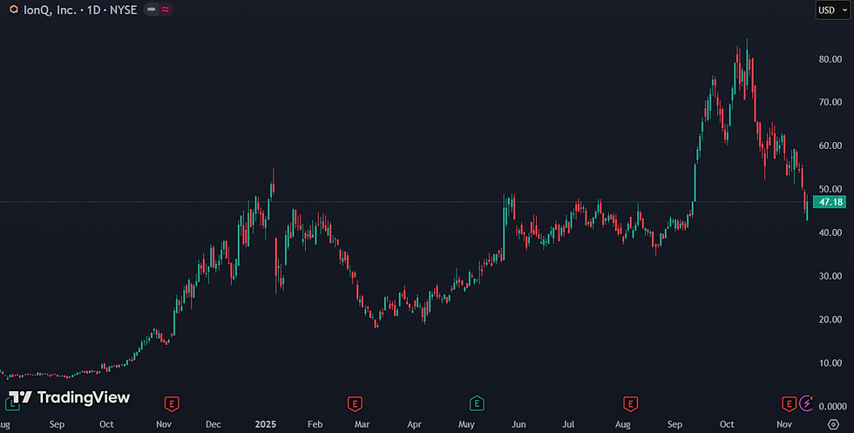
Task: Click the TradingView logo
Action: pyautogui.click(x=70, y=397)
